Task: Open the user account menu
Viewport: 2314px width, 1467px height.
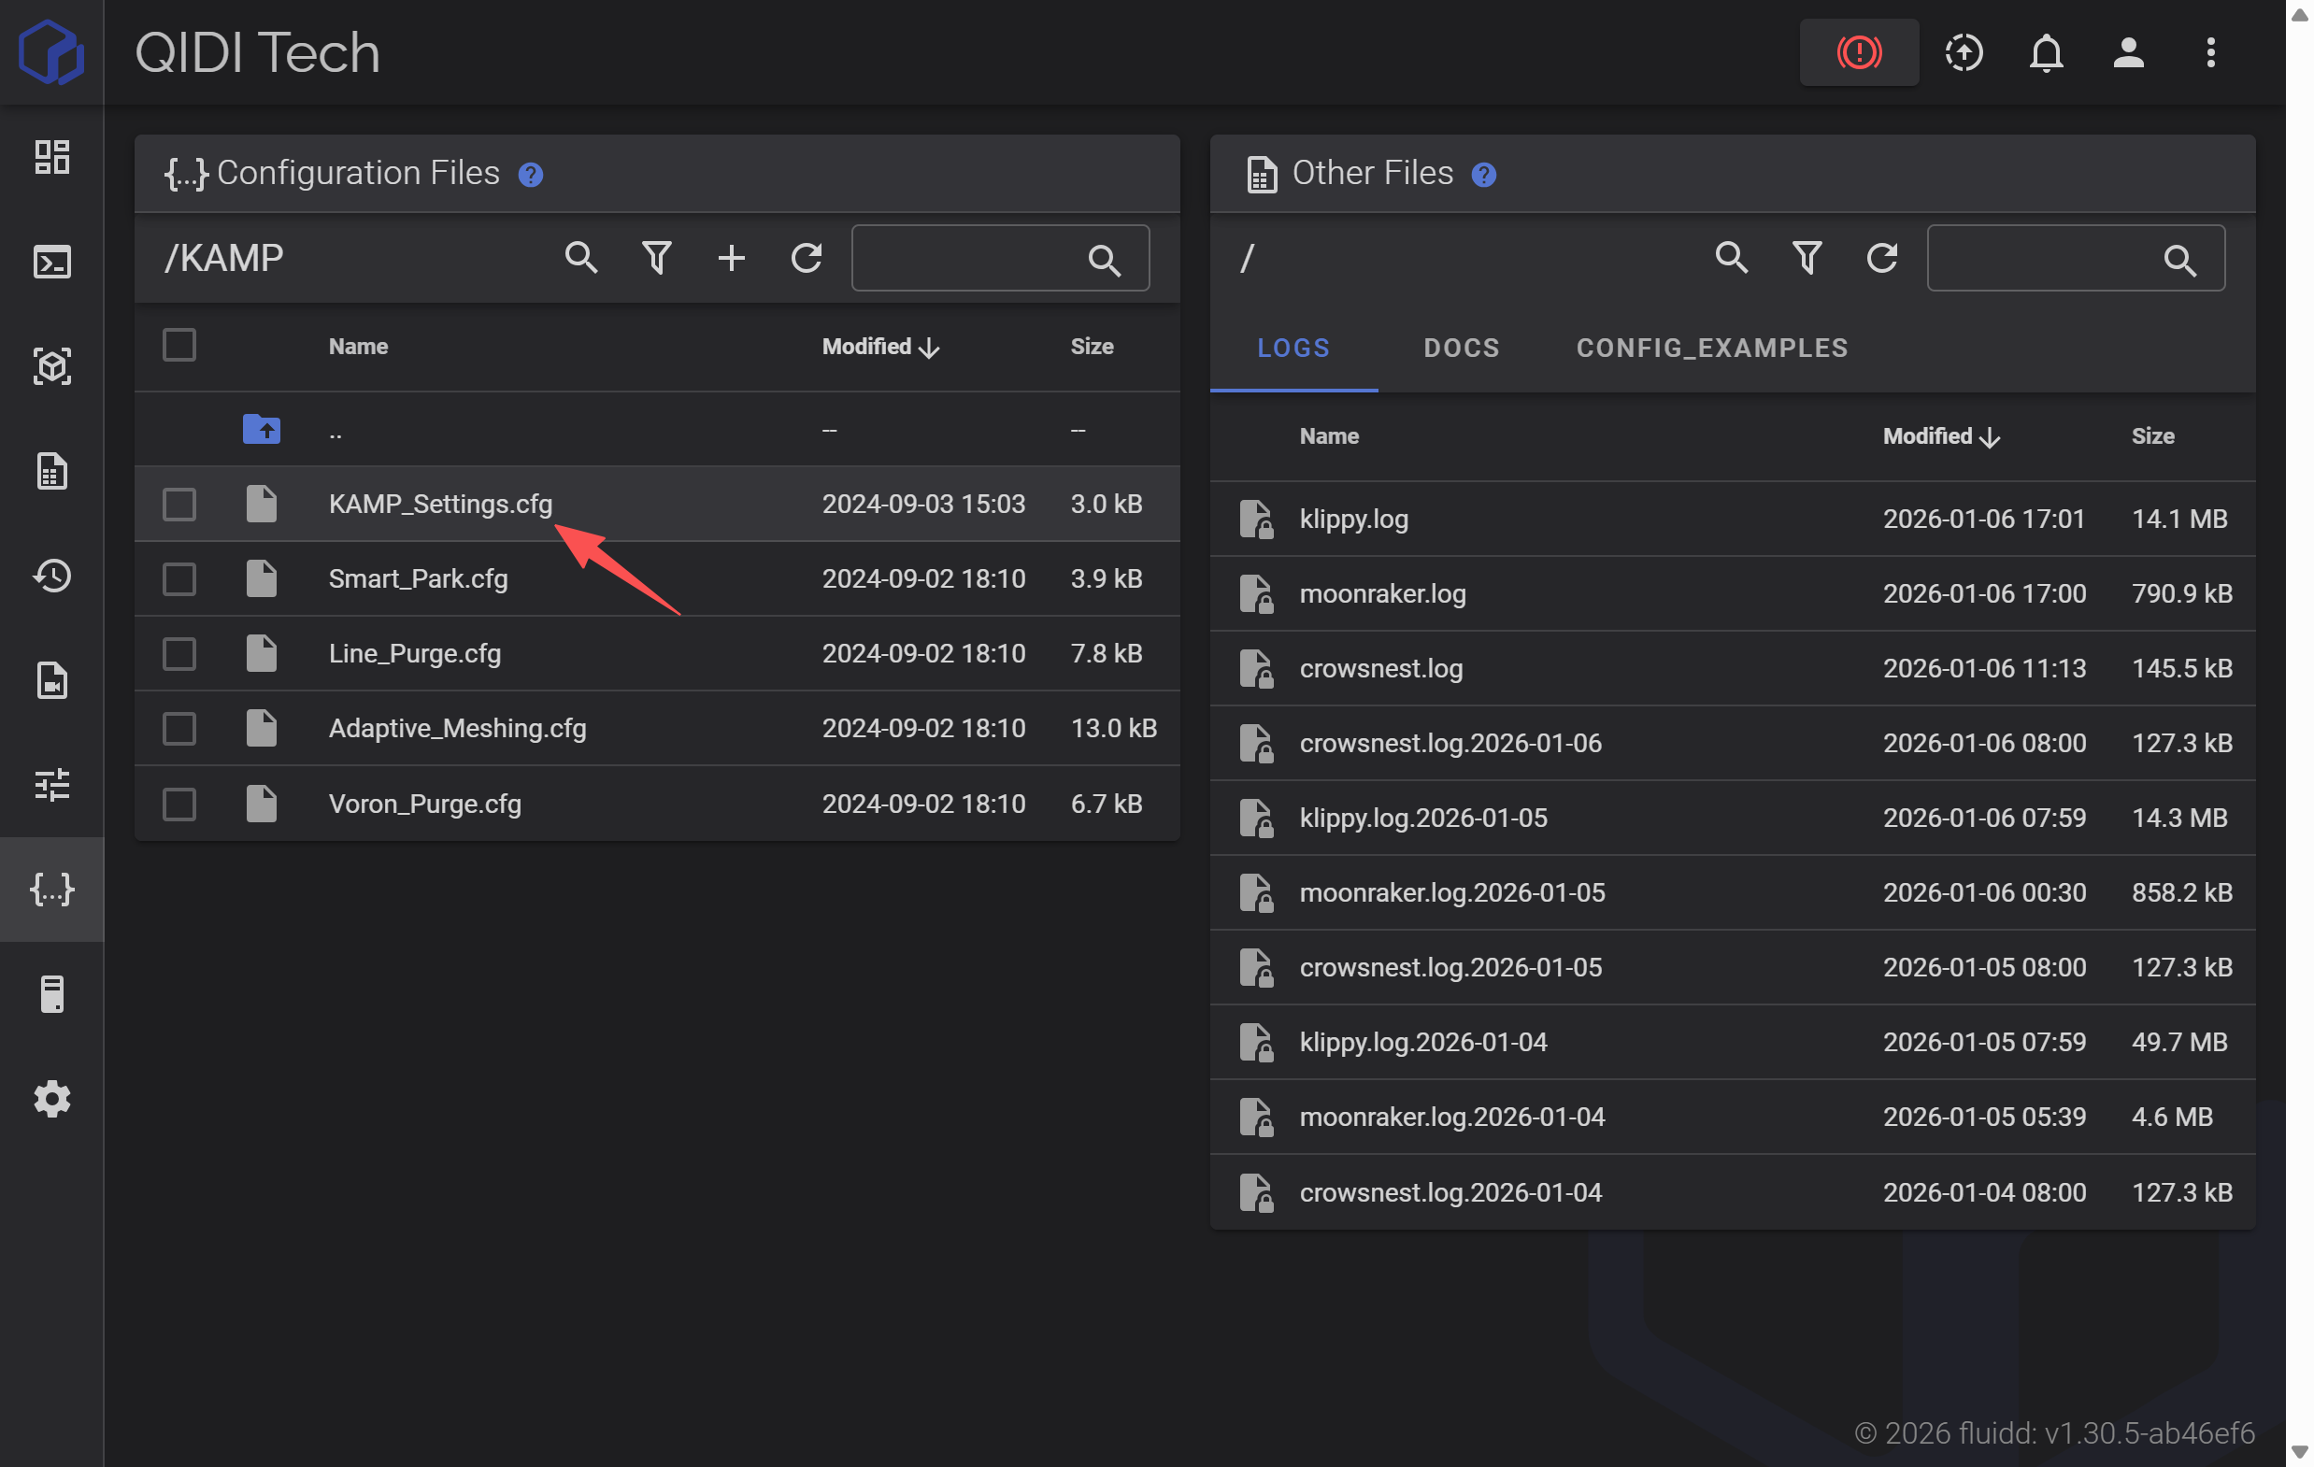Action: point(2128,52)
